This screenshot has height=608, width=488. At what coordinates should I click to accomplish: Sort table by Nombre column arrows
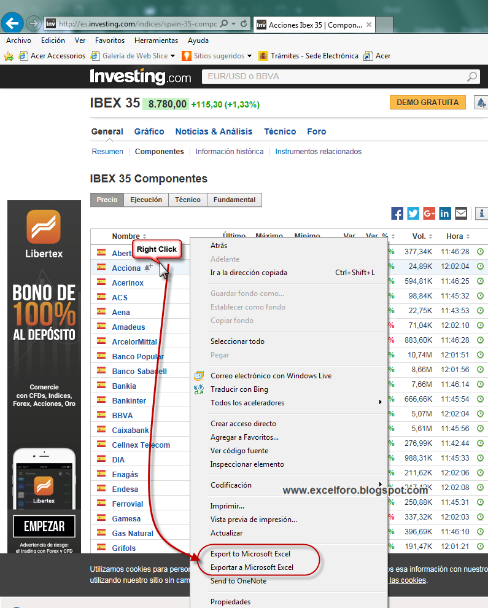[x=145, y=236]
